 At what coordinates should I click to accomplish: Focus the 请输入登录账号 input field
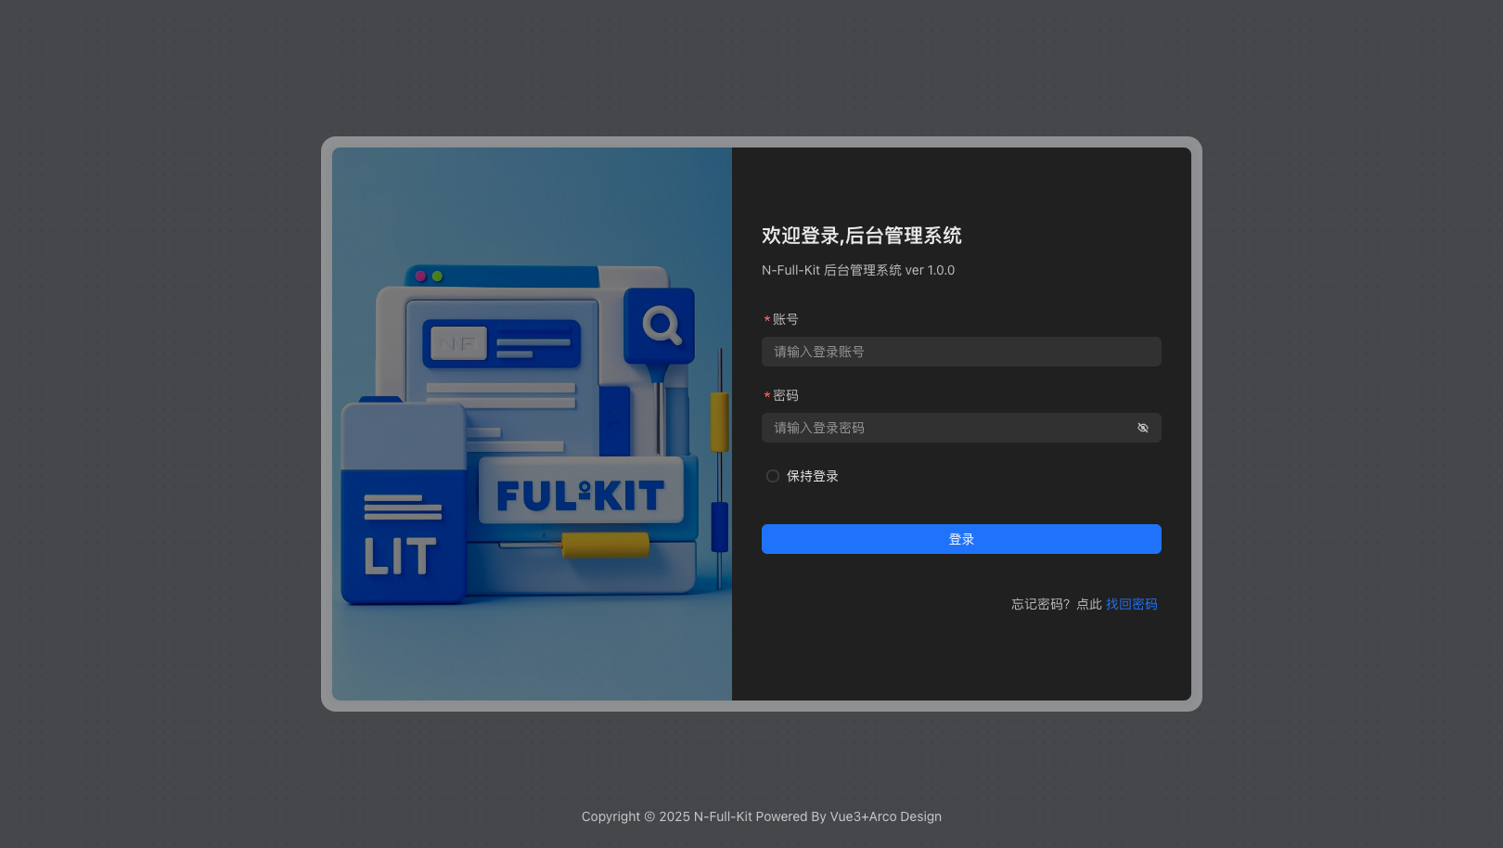click(960, 352)
